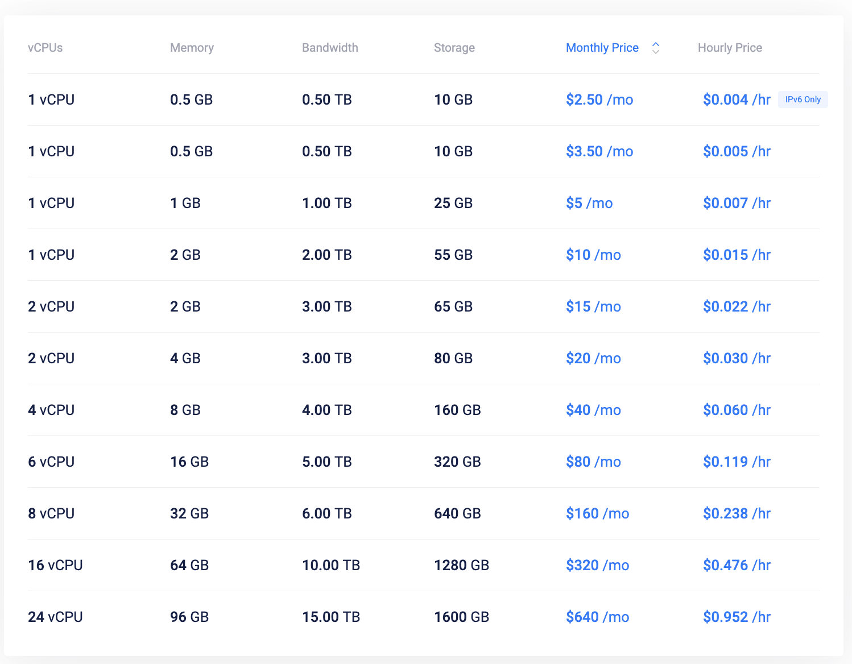Viewport: 852px width, 664px height.
Task: Sort by the Hourly Price column header
Action: click(730, 48)
